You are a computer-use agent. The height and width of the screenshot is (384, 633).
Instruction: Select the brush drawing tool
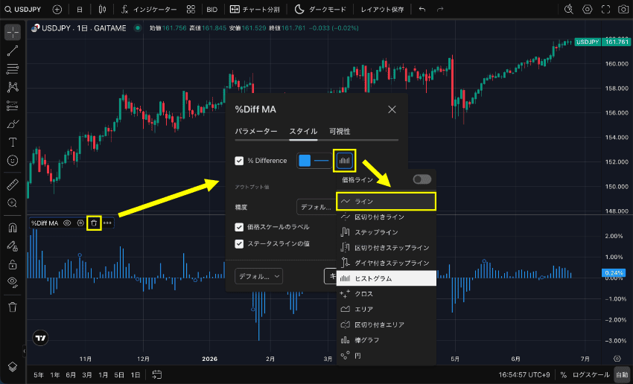click(x=13, y=124)
